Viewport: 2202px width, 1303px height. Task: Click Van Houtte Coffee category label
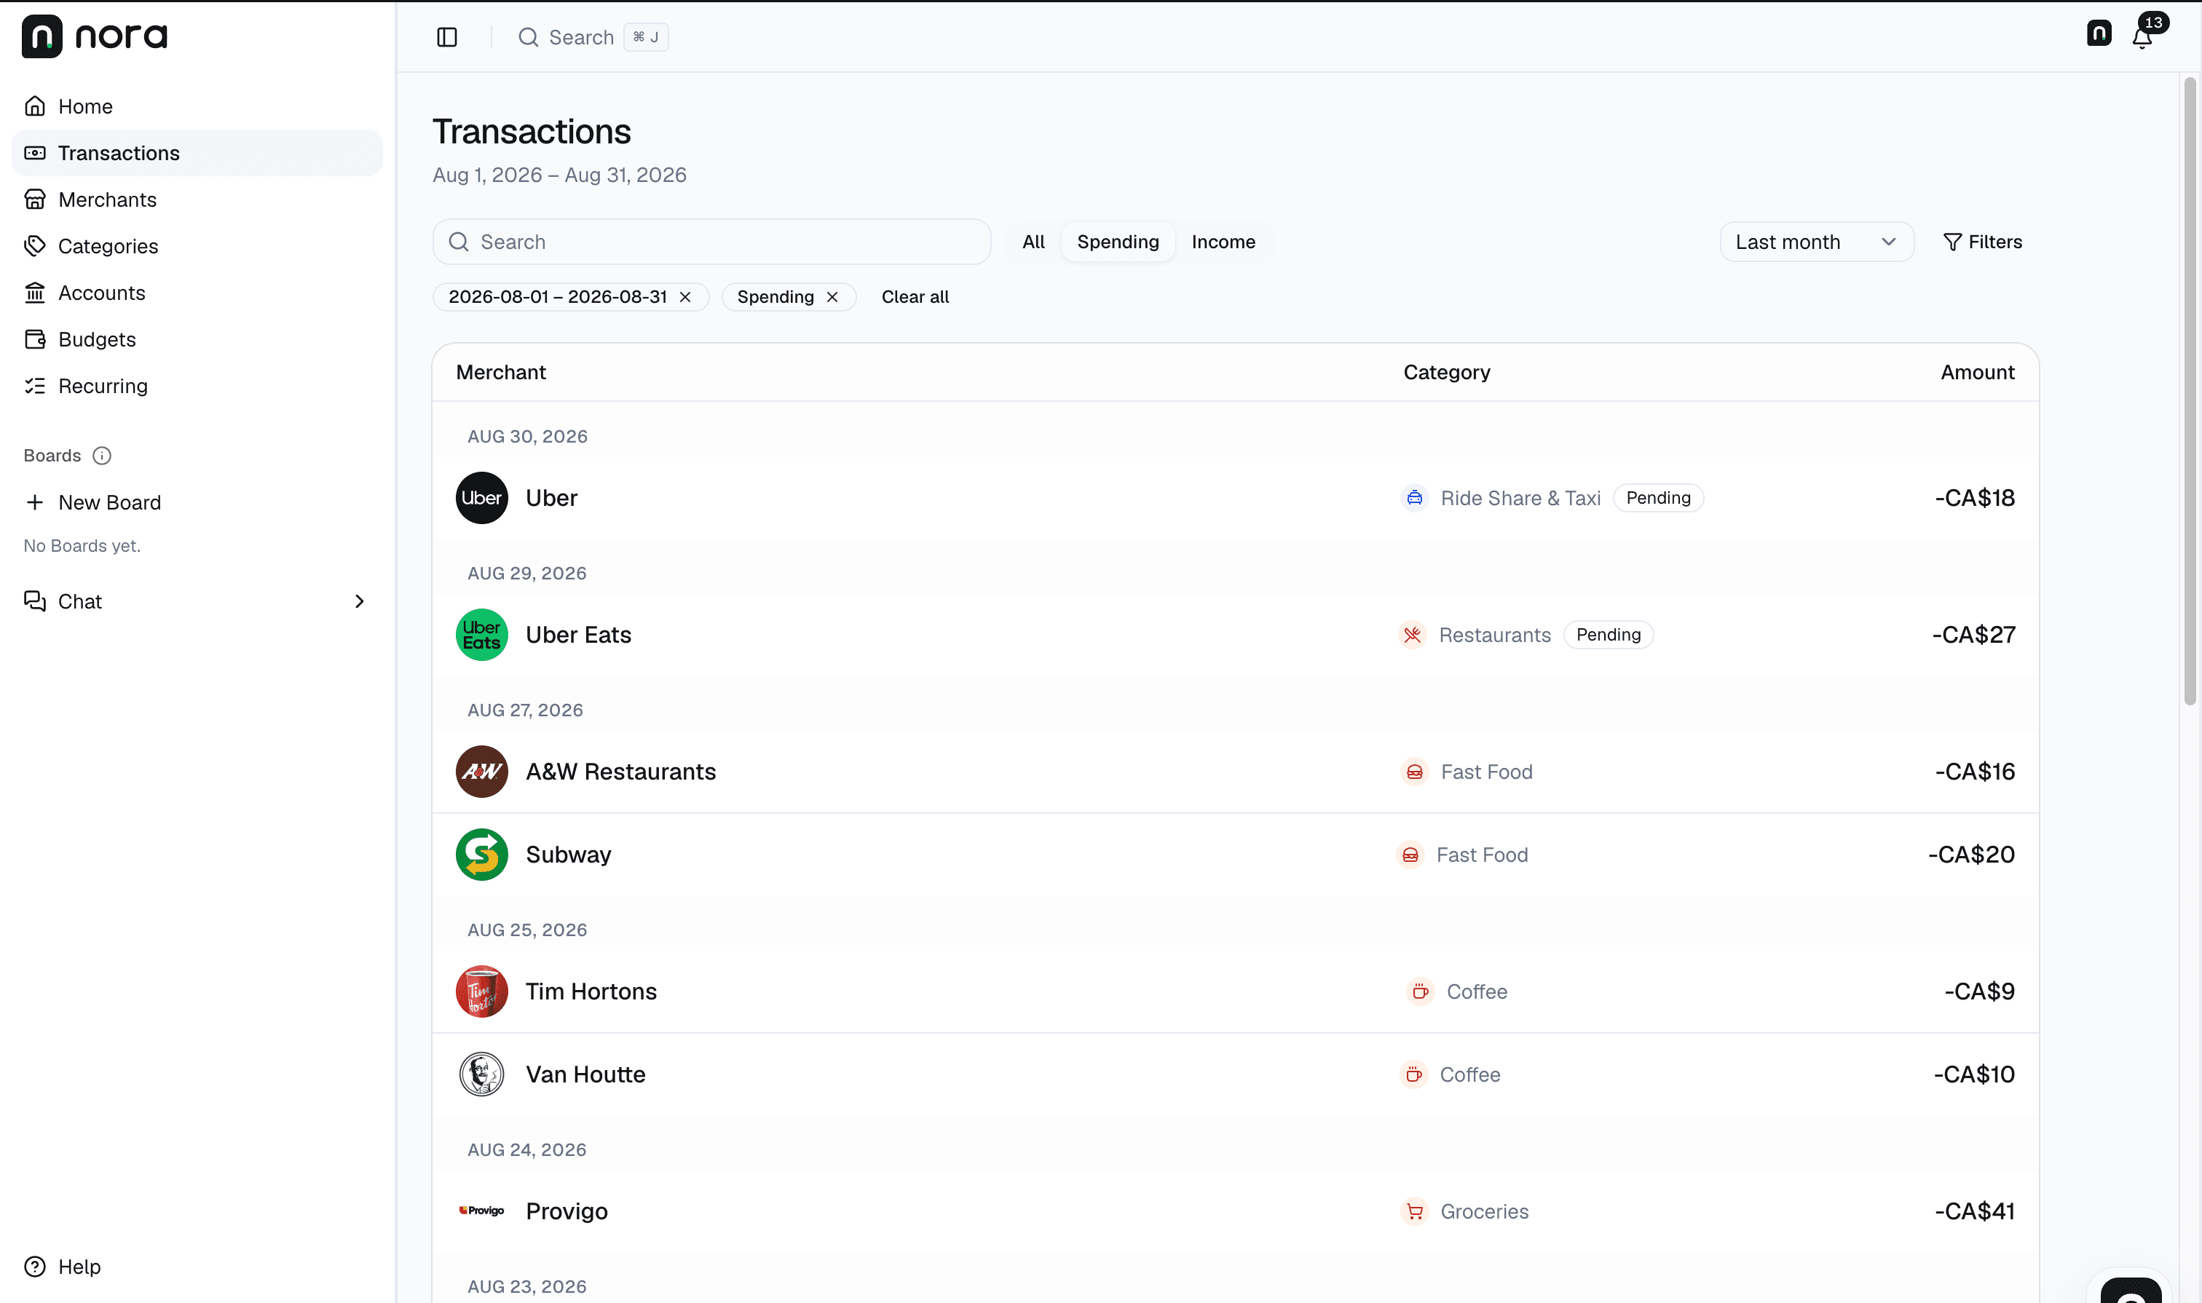click(x=1469, y=1074)
